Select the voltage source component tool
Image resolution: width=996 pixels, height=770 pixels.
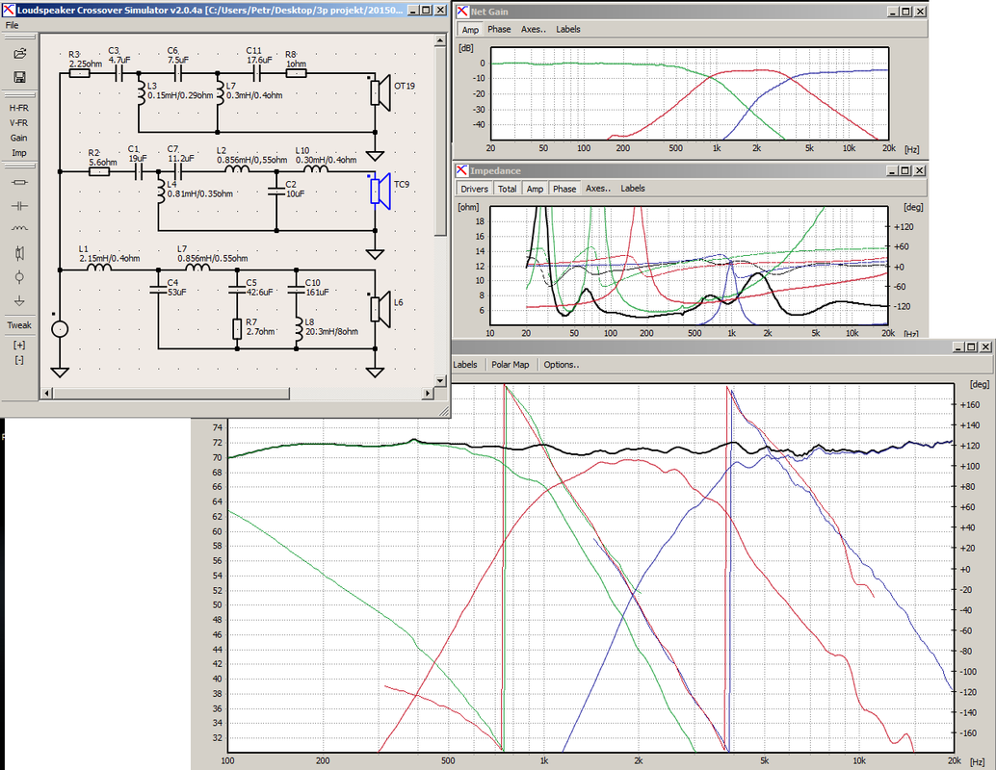pyautogui.click(x=19, y=277)
